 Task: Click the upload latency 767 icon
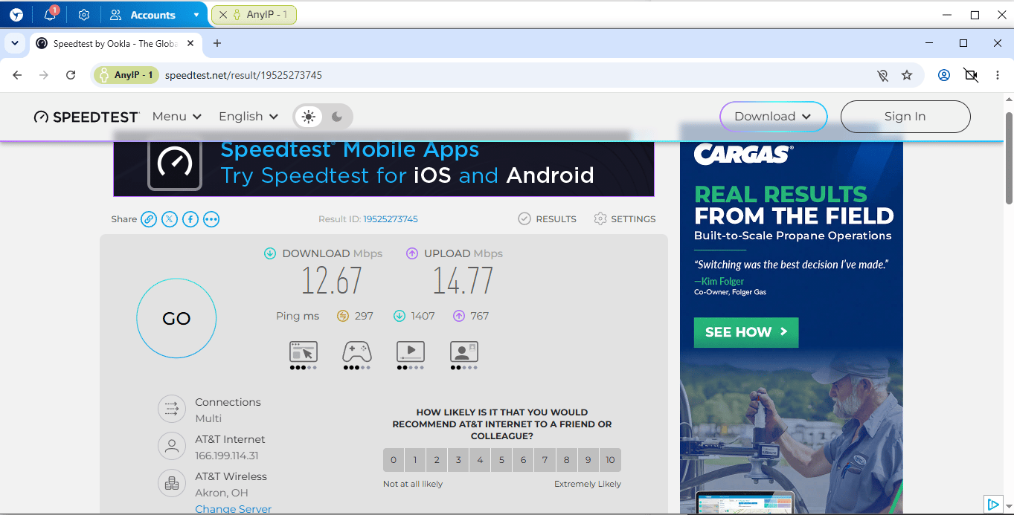459,316
